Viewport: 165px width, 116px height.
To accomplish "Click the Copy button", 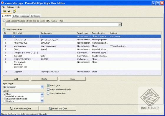I will tap(72, 79).
